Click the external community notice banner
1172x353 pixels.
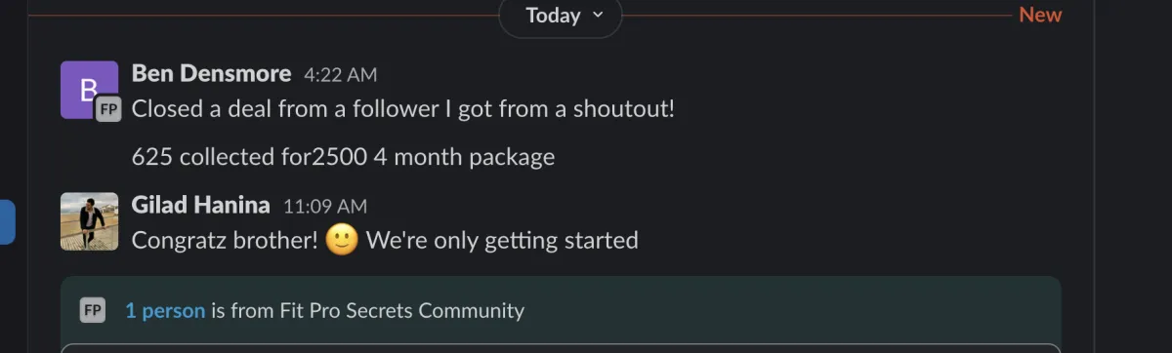[561, 310]
